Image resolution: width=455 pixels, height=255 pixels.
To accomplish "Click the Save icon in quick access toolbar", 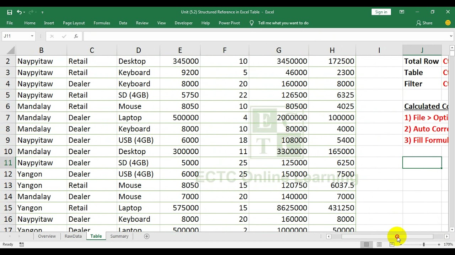I will pos(10,12).
